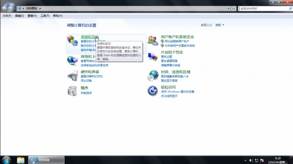
Task: Click the shield icon beside 添加或删除用户帐户
Action: point(162,41)
